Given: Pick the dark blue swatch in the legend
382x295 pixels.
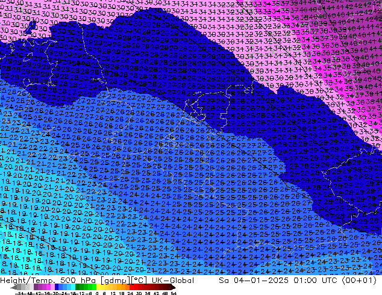Looking at the screenshot, I should [57, 287].
